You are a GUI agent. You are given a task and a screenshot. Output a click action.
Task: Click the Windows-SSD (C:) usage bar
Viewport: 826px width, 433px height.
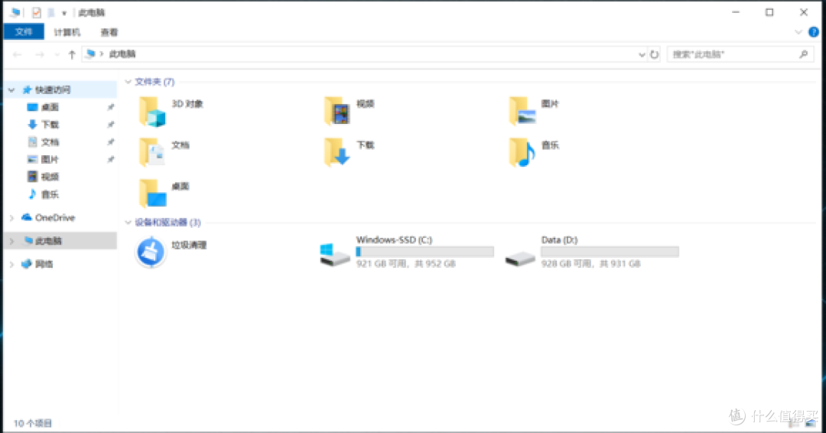[425, 252]
